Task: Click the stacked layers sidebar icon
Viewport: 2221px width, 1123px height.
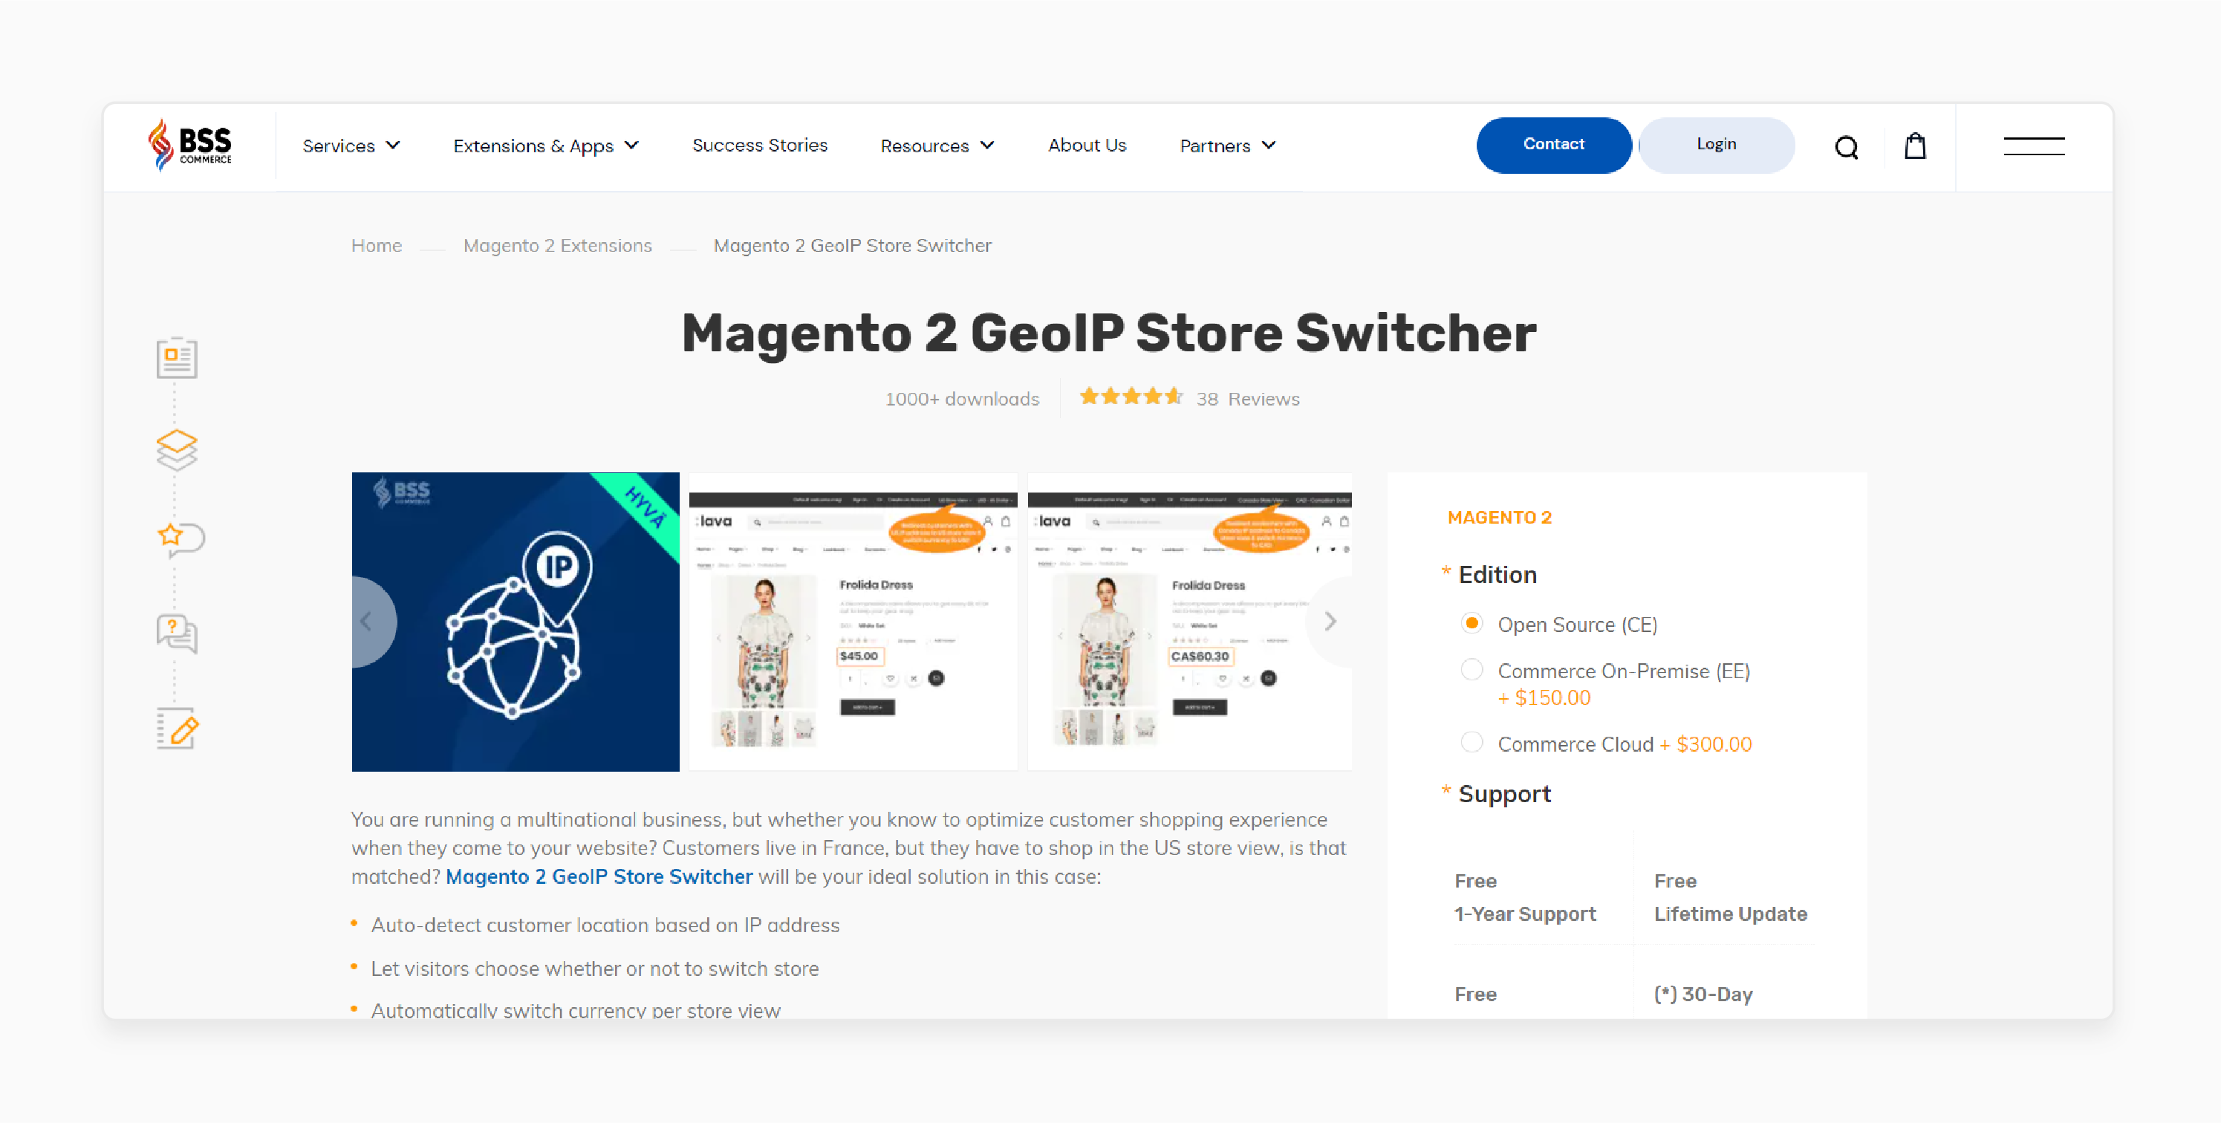Action: coord(177,450)
